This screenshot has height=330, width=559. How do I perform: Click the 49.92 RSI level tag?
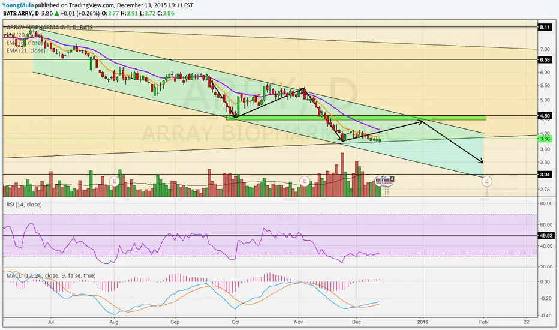pyautogui.click(x=546, y=235)
